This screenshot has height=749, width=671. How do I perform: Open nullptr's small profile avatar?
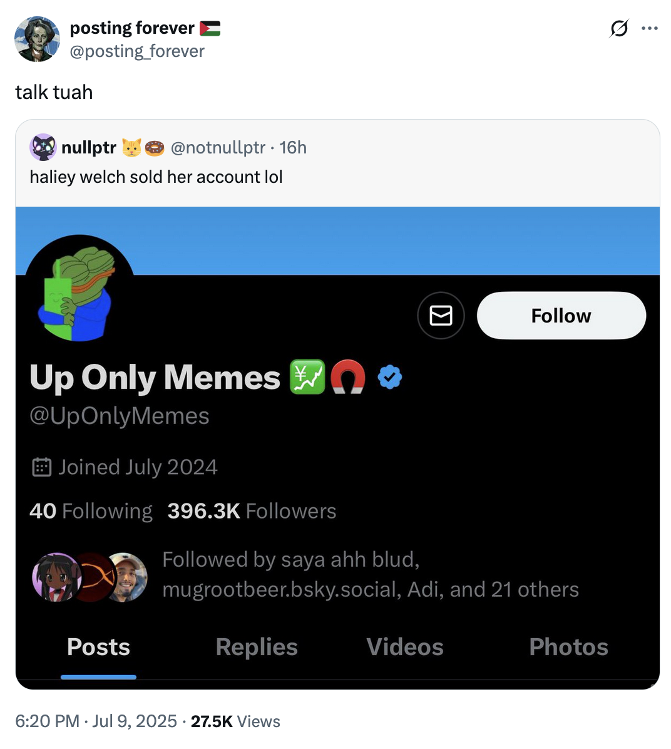pyautogui.click(x=43, y=147)
